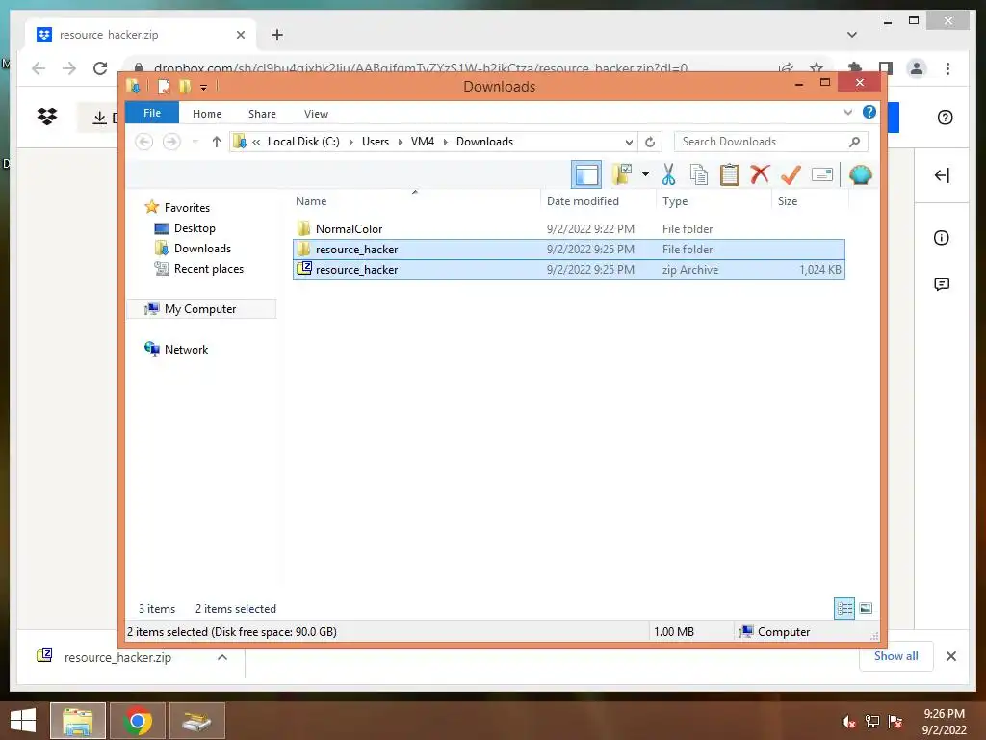Sort by Type column header
The height and width of the screenshot is (740, 986).
click(x=714, y=201)
